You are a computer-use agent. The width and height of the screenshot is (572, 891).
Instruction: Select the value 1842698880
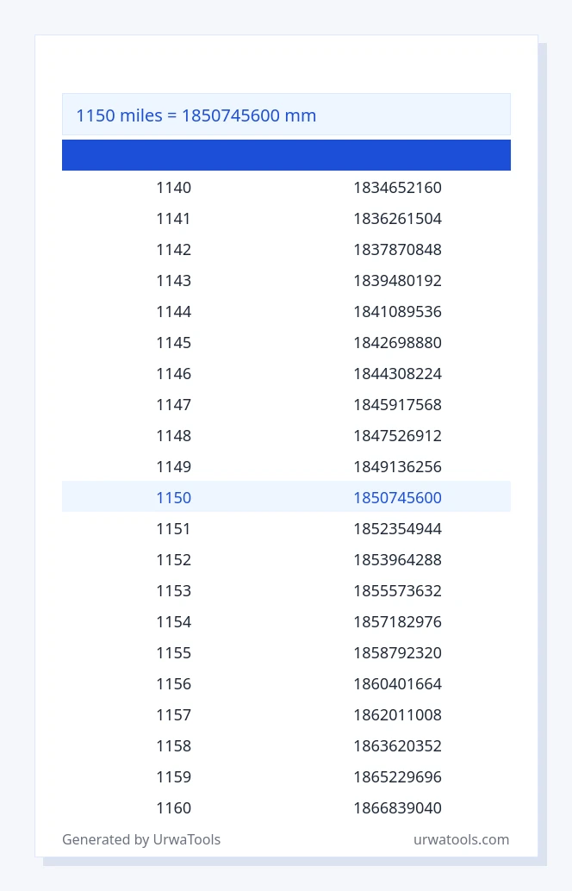click(398, 343)
